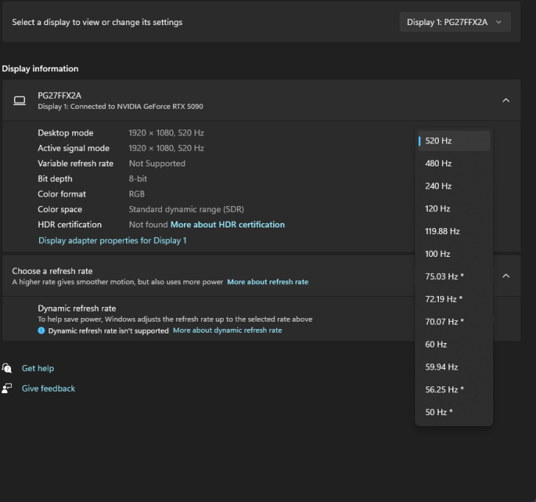Screen dimensions: 536x502
Task: Select 120 Hz refresh rate
Action: (454, 208)
